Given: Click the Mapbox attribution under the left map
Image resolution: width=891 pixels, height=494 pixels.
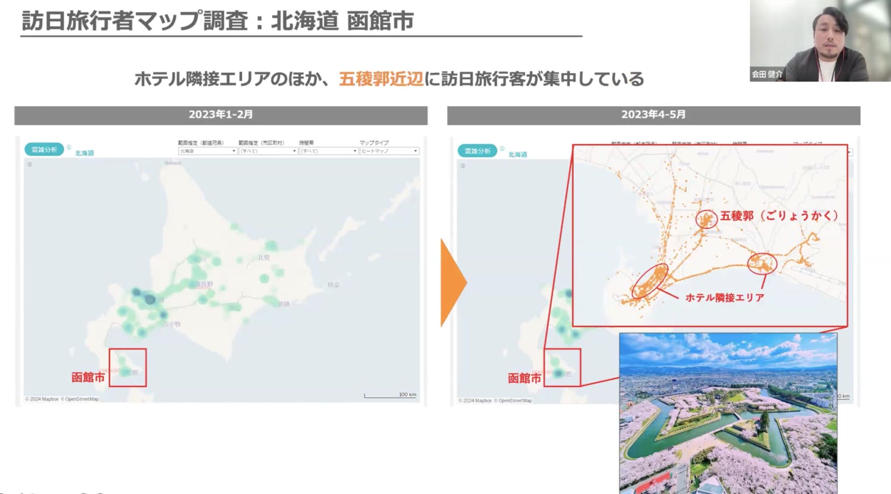Looking at the screenshot, I should coord(42,399).
